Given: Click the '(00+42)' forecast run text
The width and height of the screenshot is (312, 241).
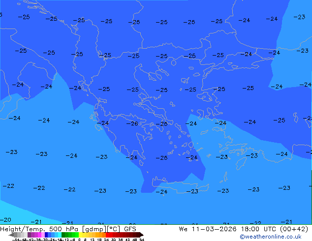Looking at the screenshot, I should [x=294, y=229].
